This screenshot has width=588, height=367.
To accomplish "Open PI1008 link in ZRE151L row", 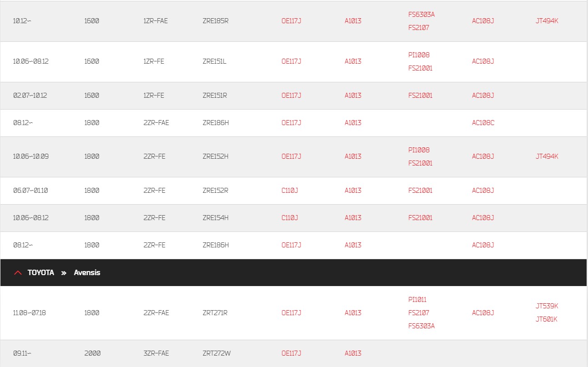I will coord(419,55).
